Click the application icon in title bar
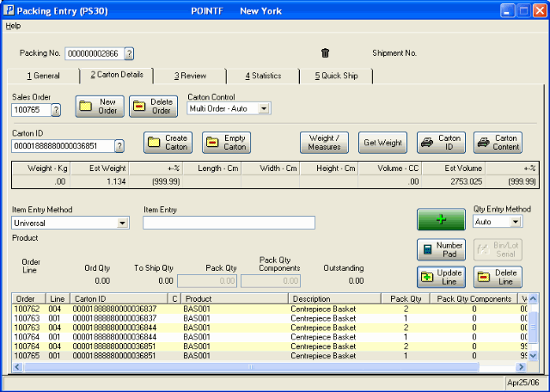Viewport: 550px width, 392px height. [x=9, y=10]
